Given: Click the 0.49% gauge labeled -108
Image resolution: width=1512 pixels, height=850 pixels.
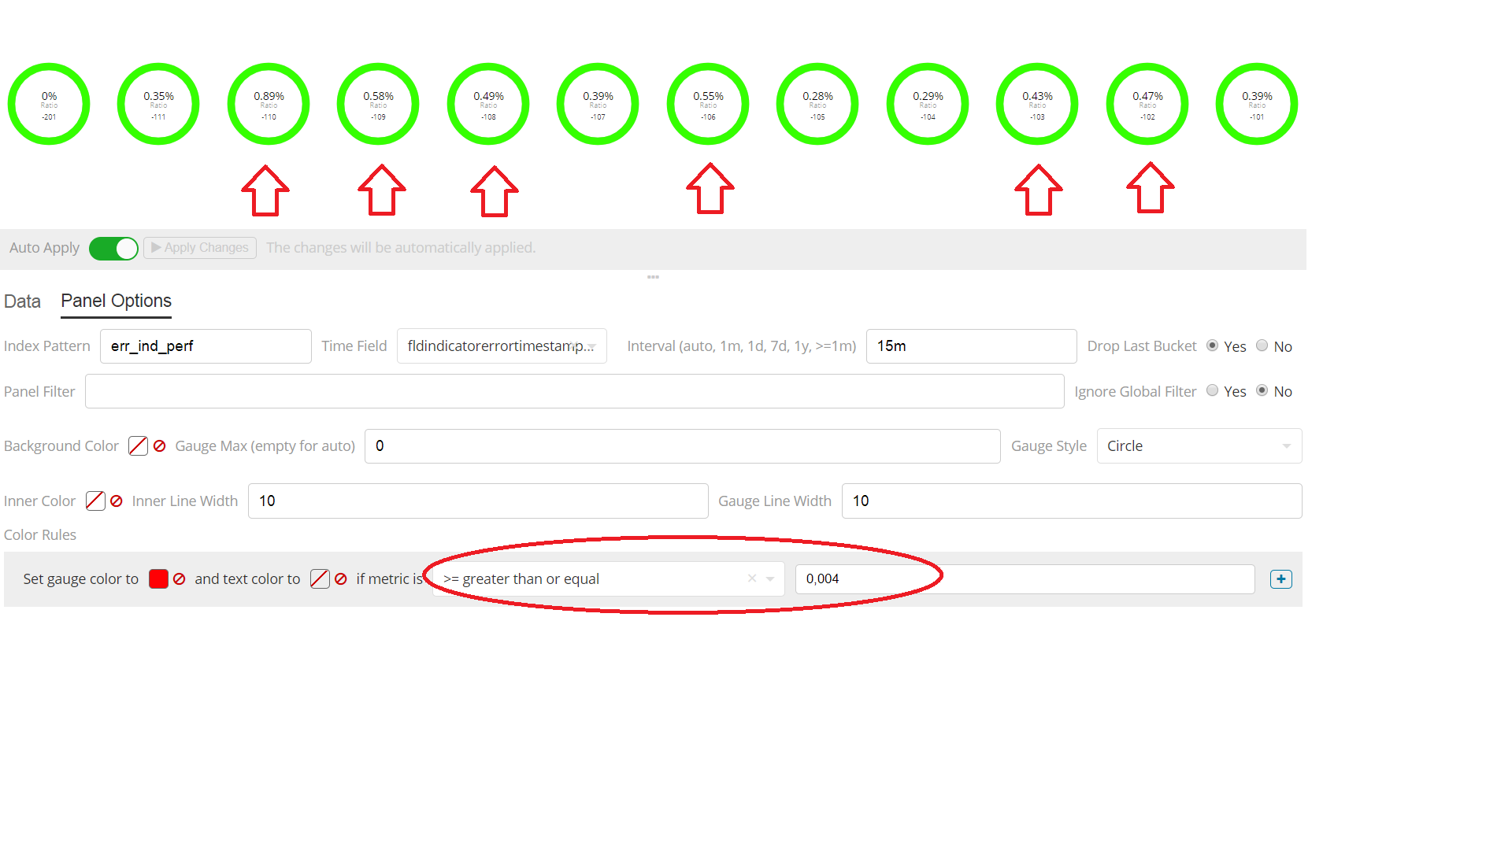Looking at the screenshot, I should (x=488, y=104).
